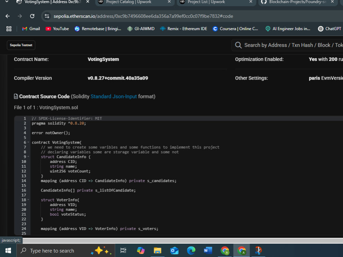Open the Snipping Tool in taskbar
The image size is (343, 257).
click(258, 250)
